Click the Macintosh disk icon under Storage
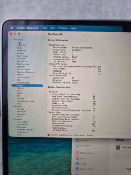 (x=118, y=147)
